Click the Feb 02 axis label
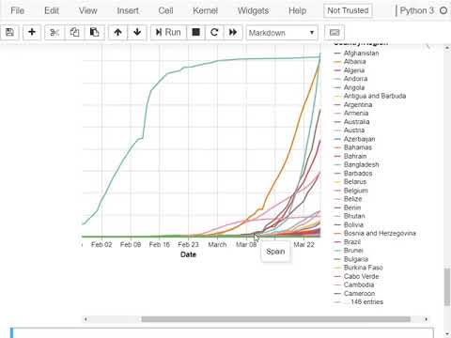This screenshot has width=451, height=338. click(x=101, y=245)
